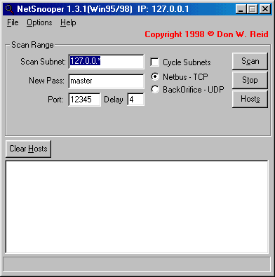Open the Hosts button
This screenshot has height=277, width=275.
click(250, 99)
